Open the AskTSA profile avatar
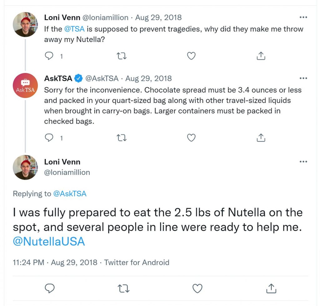 [x=25, y=85]
